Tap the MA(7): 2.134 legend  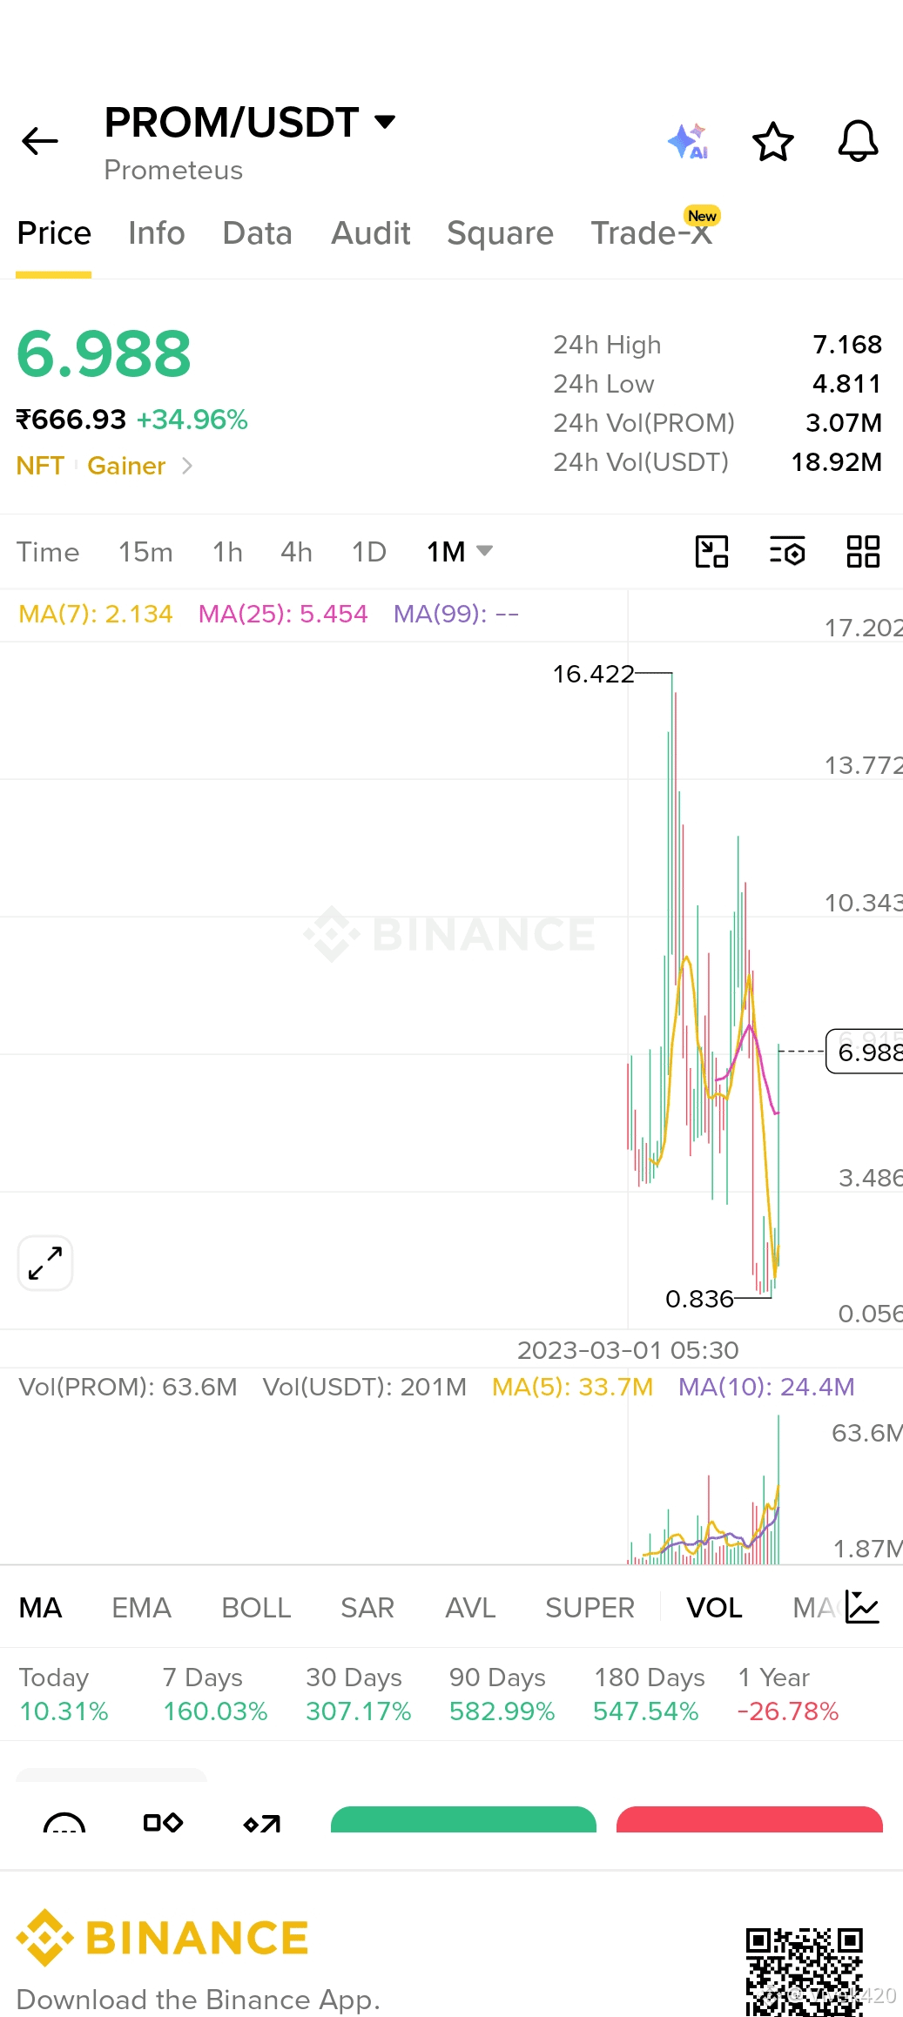tap(96, 614)
